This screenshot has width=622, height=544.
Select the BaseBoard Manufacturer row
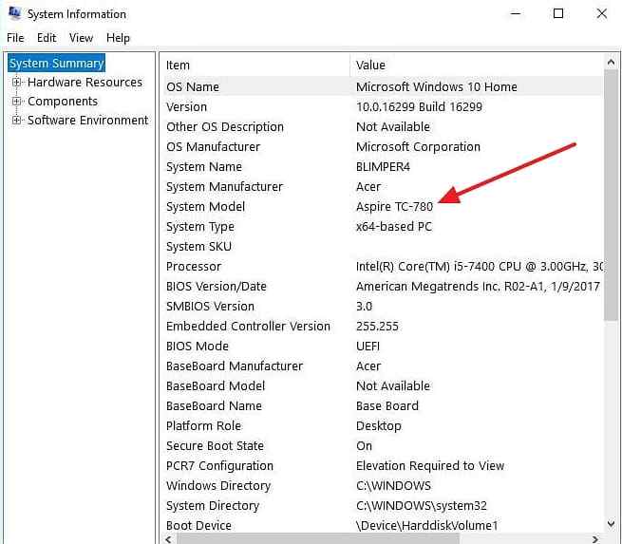(x=383, y=366)
